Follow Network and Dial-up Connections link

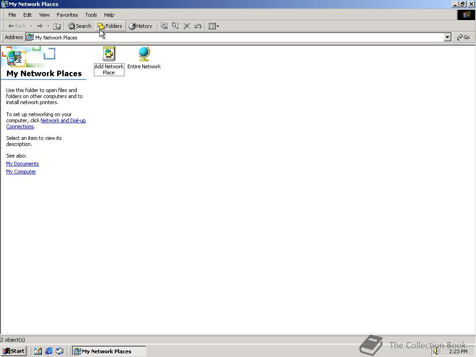point(63,120)
